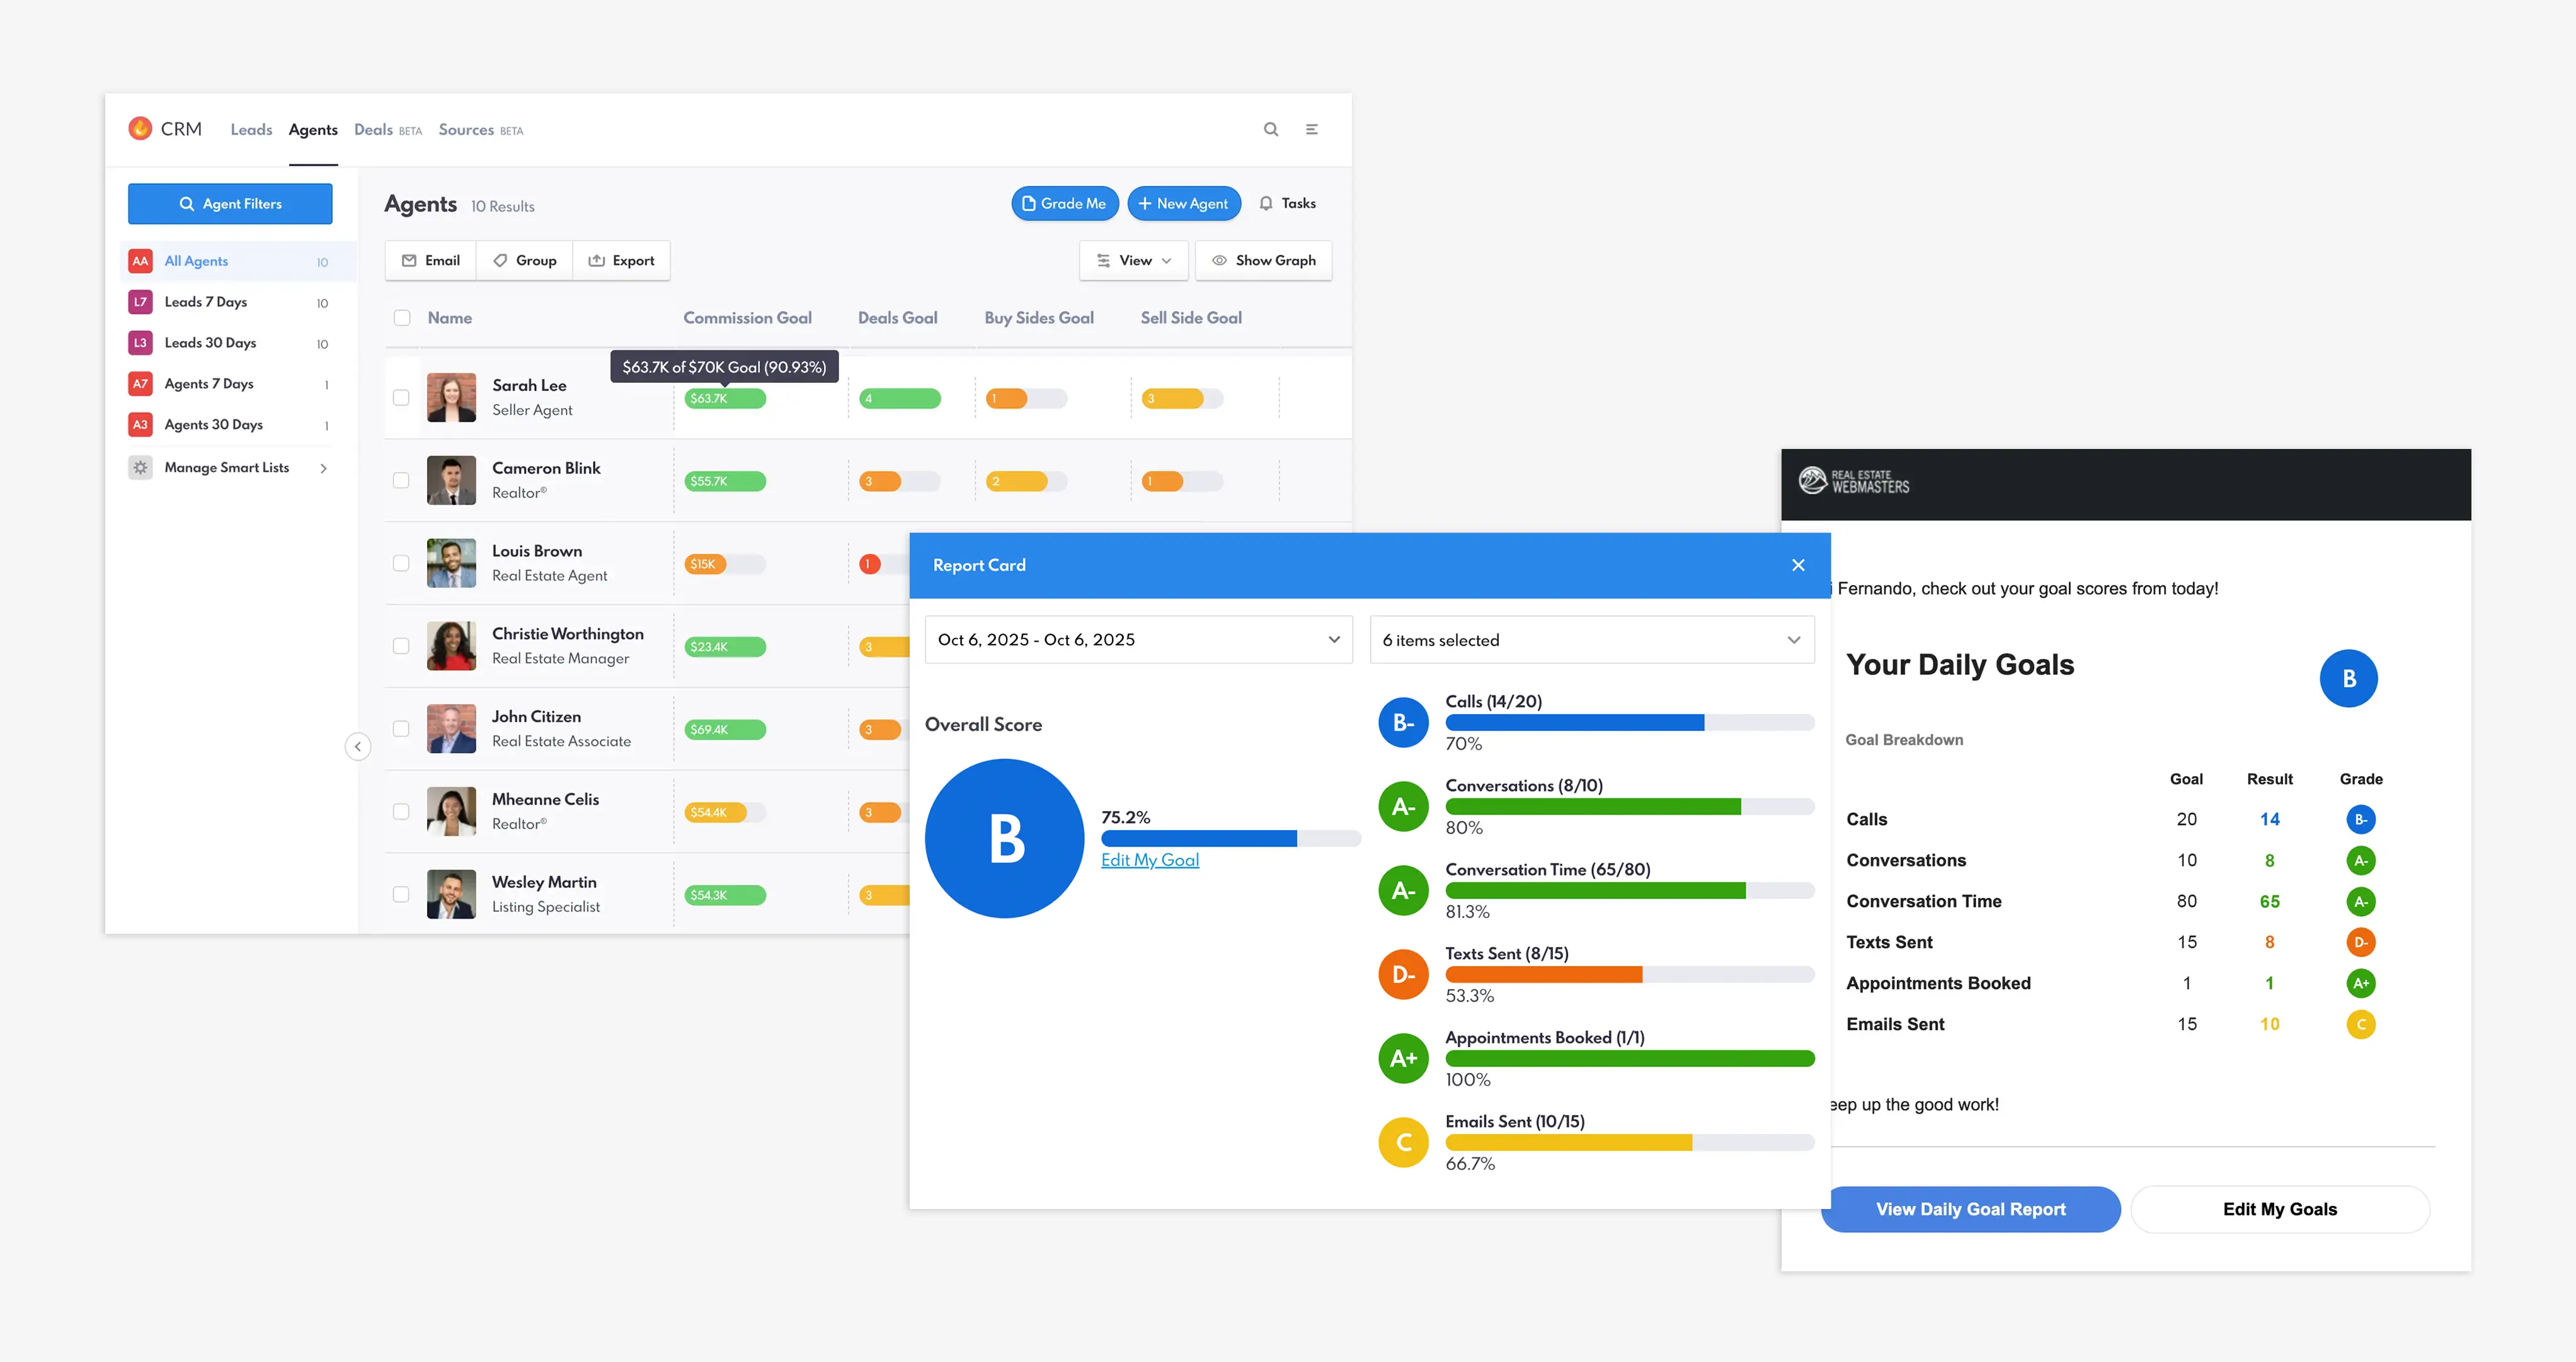Click the Edit My Goal link
Viewport: 2576px width, 1362px height.
(x=1149, y=860)
